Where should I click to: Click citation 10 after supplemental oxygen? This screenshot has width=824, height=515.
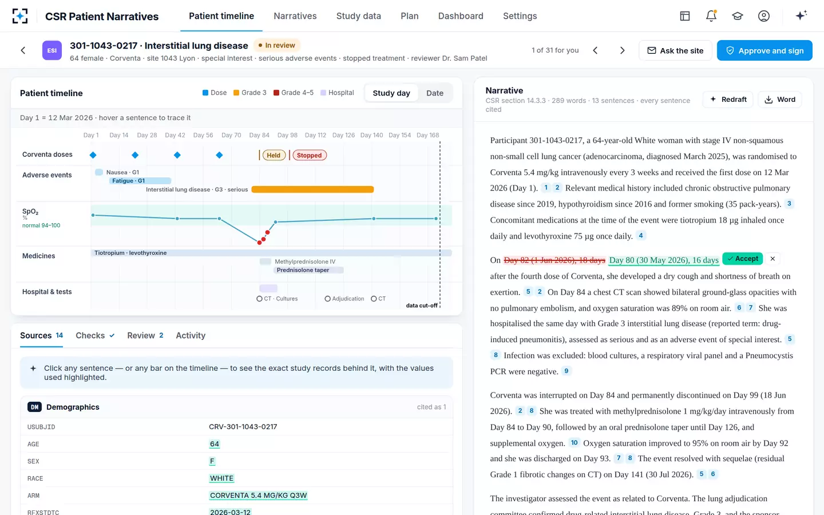575,443
